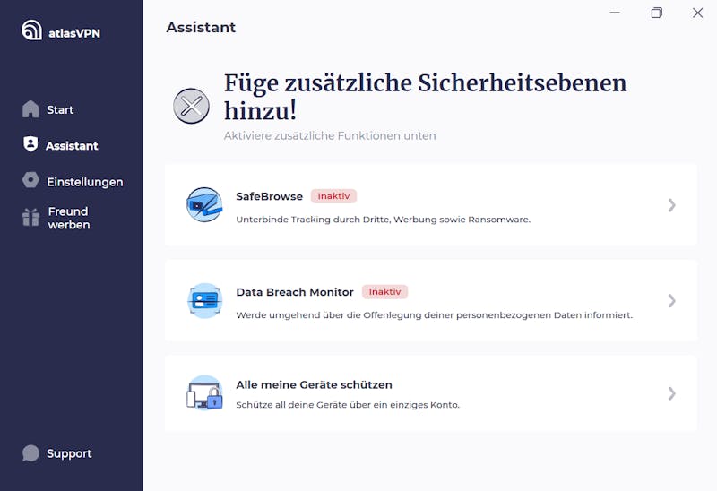Image resolution: width=717 pixels, height=491 pixels.
Task: Click the Data Breach Monitor icon
Action: coord(204,300)
